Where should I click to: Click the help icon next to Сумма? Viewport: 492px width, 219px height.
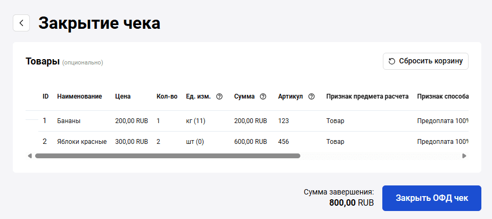pyautogui.click(x=263, y=96)
